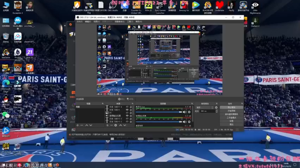Click the 退出 exit button in Controls
This screenshot has width=300, height=168.
pyautogui.click(x=231, y=125)
